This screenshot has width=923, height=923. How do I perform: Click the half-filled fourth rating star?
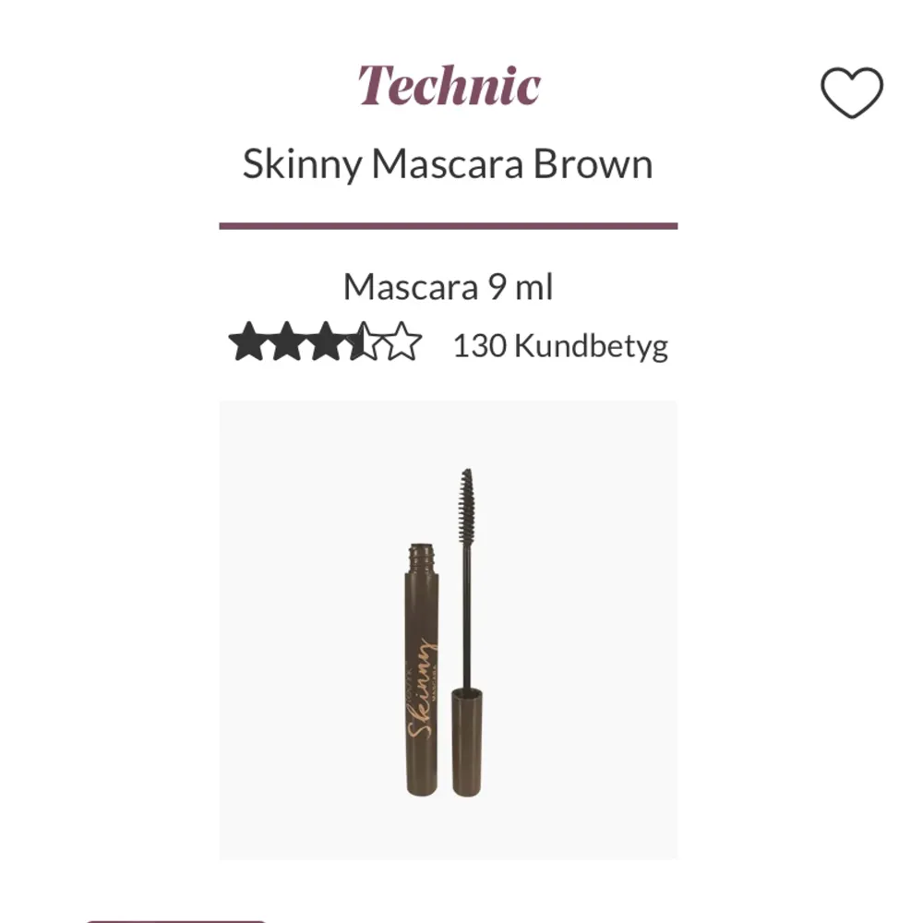coord(365,342)
